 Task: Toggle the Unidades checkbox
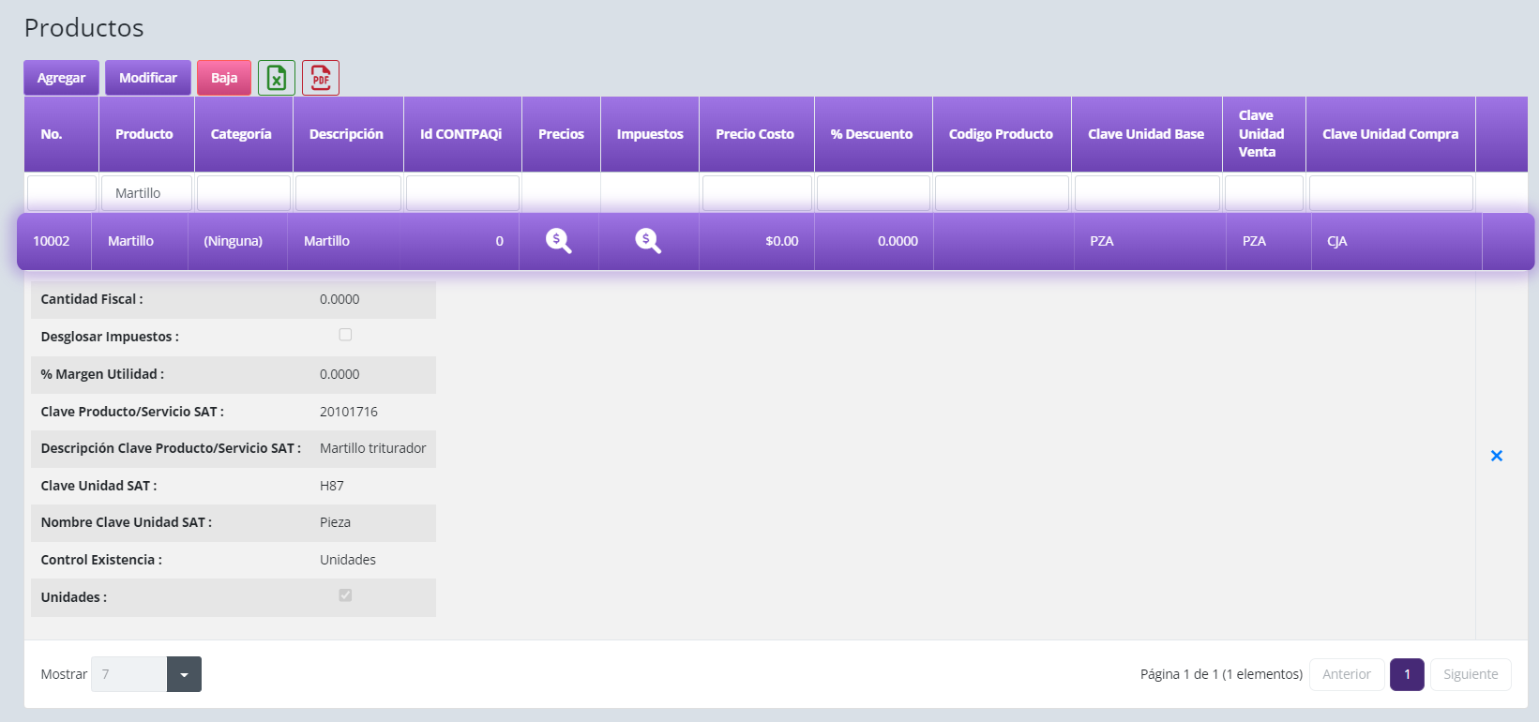click(345, 595)
